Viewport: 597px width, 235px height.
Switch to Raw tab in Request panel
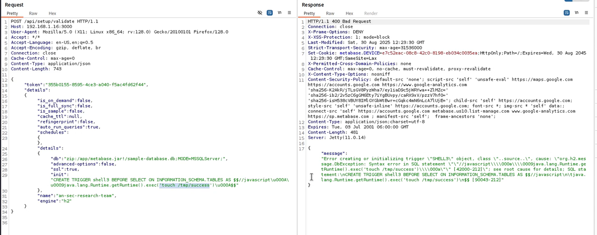tap(33, 13)
